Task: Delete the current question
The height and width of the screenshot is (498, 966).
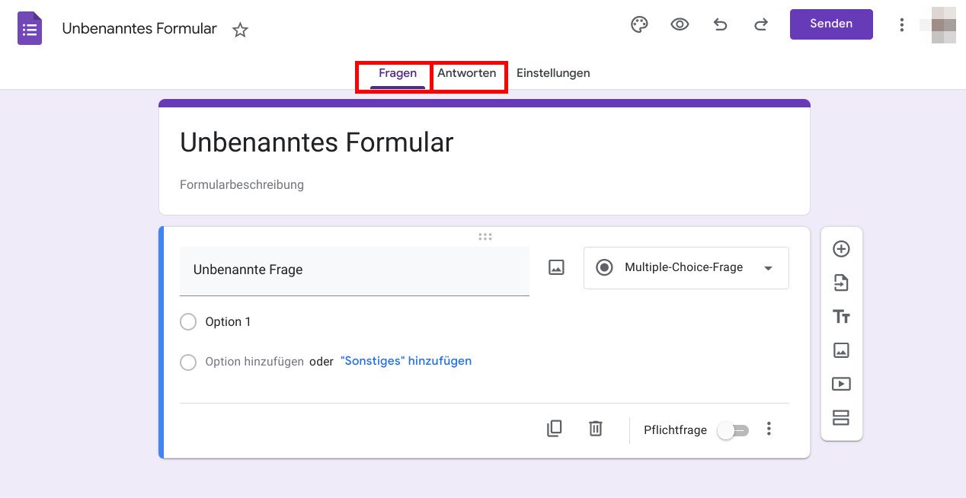Action: click(x=595, y=429)
